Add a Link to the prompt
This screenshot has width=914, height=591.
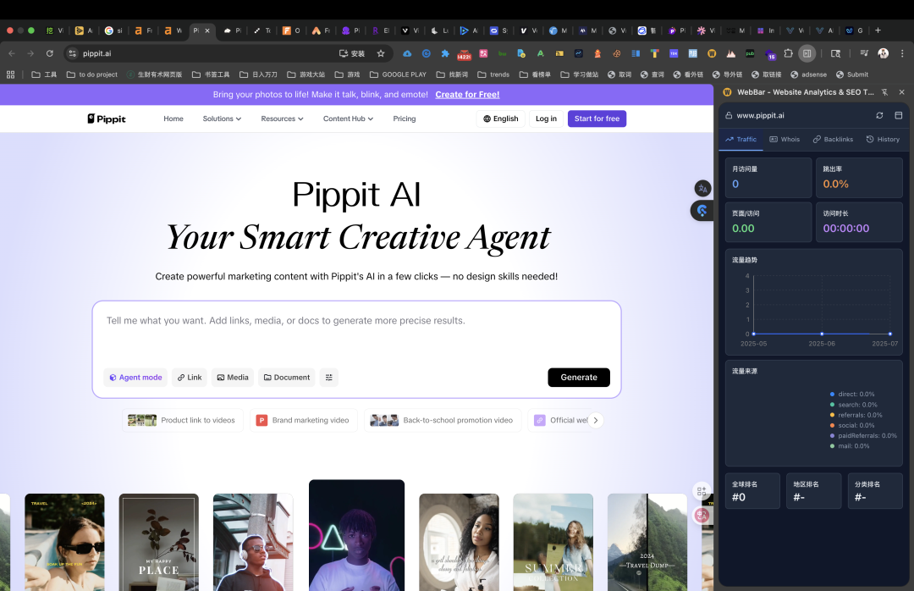click(190, 378)
